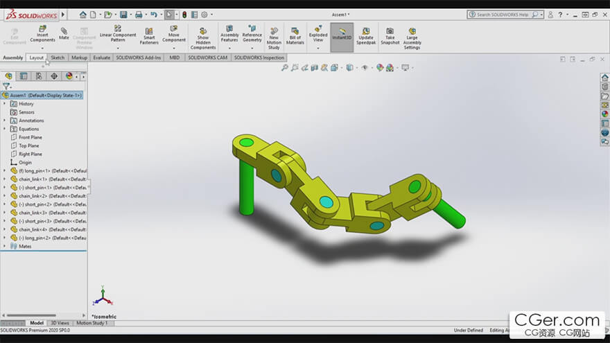The height and width of the screenshot is (343, 610).
Task: Open DimXpertManager crosshair tab
Action: pyautogui.click(x=54, y=76)
